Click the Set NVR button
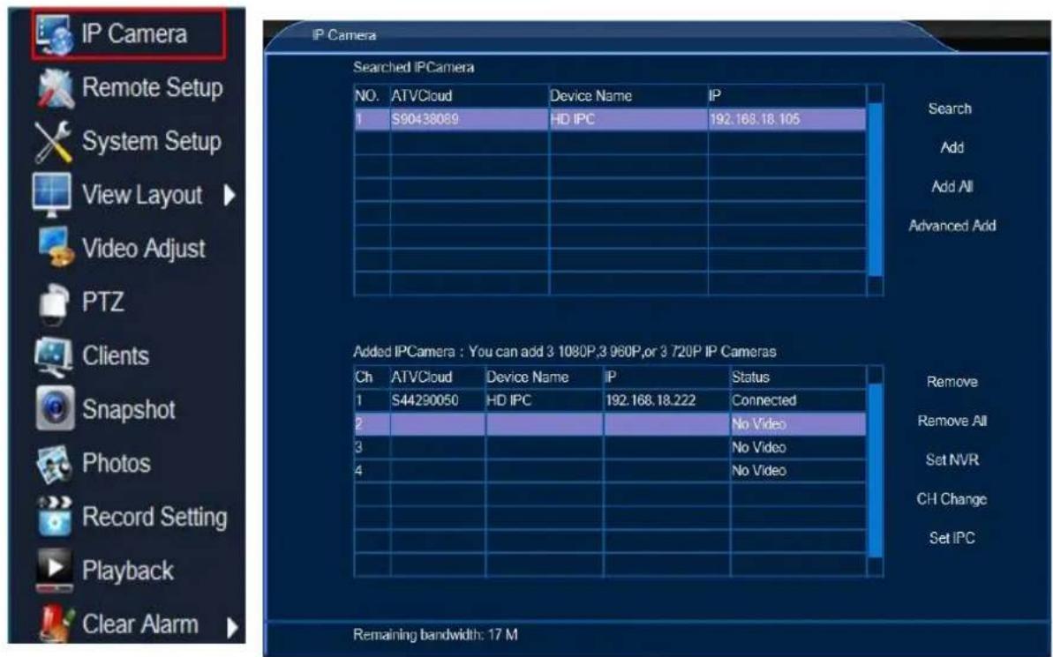1053x657 pixels. pyautogui.click(x=951, y=459)
